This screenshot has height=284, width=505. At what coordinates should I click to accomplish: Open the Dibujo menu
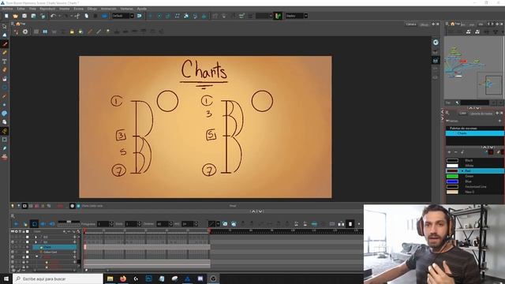(x=92, y=9)
